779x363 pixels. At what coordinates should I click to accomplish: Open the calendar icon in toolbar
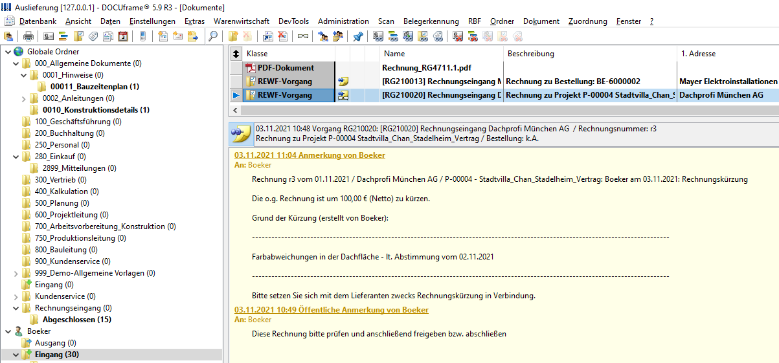click(x=123, y=36)
